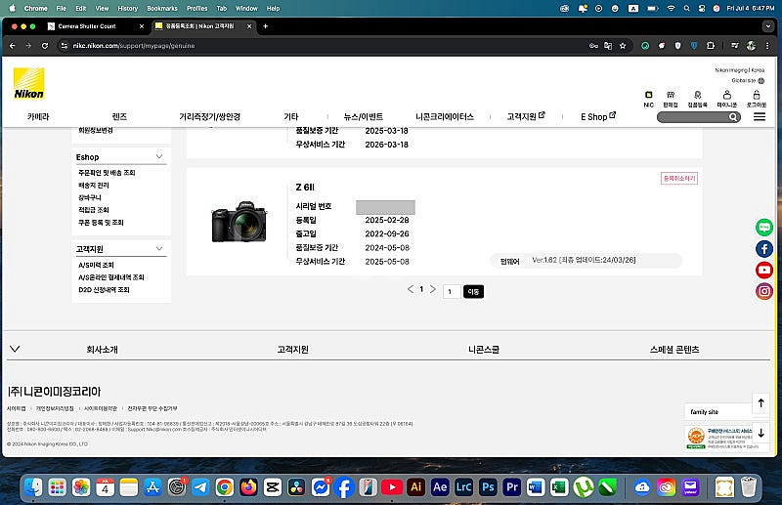Open the E Shop navigation link

[x=598, y=116]
